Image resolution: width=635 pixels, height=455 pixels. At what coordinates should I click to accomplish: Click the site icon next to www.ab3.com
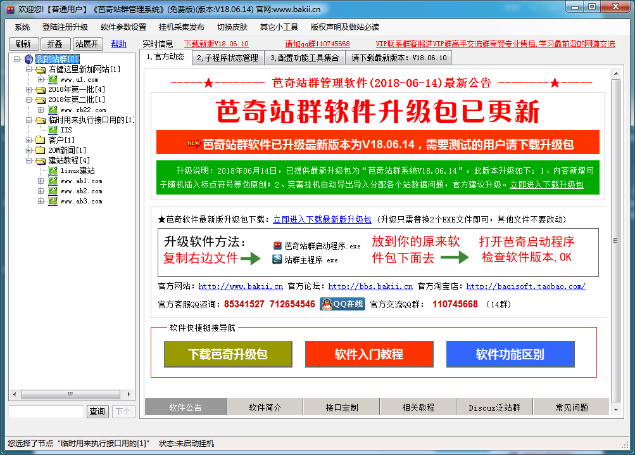53,201
